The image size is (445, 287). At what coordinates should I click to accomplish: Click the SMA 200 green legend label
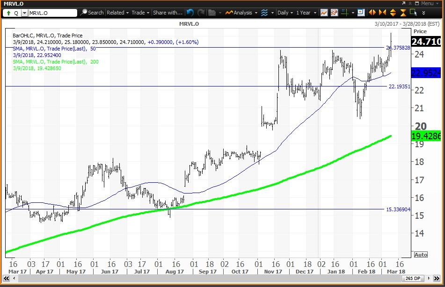point(56,62)
